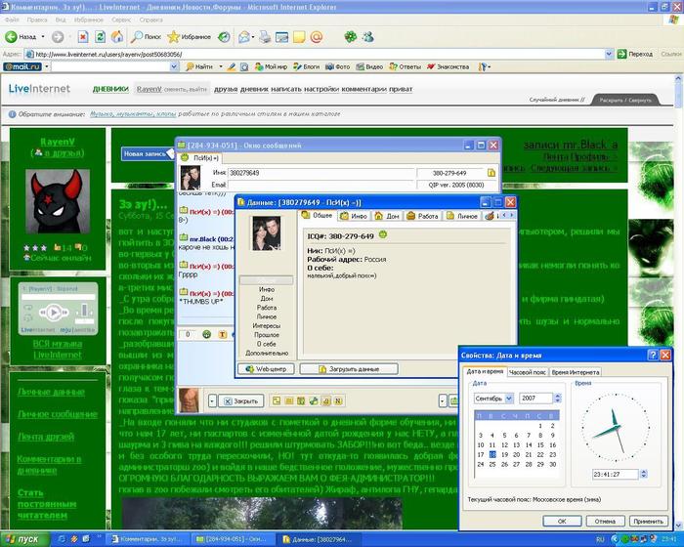The height and width of the screenshot is (547, 684).
Task: Open the Mail envelope icon in IE toolbar
Action: 244,37
